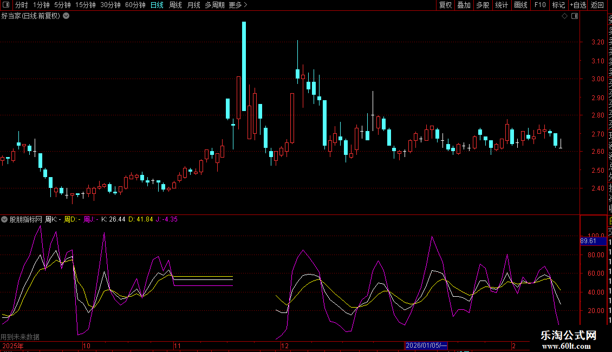612x352 pixels.
Task: Select the 5分钟 period
Action: (62, 5)
